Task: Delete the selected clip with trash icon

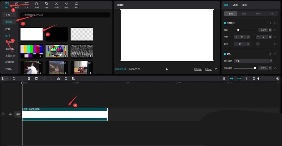Action: pyautogui.click(x=36, y=78)
